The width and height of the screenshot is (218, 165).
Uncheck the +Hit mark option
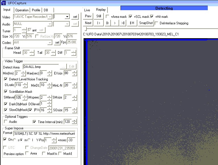(x=152, y=17)
